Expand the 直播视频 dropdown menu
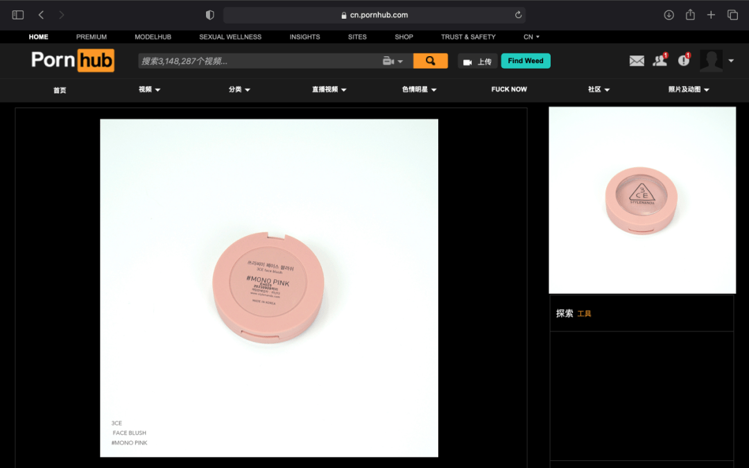The image size is (749, 468). (x=329, y=89)
